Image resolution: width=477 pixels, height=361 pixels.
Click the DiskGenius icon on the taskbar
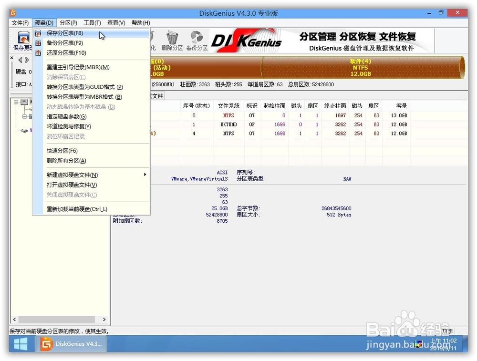tap(72, 344)
